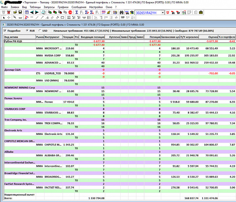Screen dimensions: 236x202
Task: Click the red U toolbar icon
Action: pyautogui.click(x=168, y=13)
